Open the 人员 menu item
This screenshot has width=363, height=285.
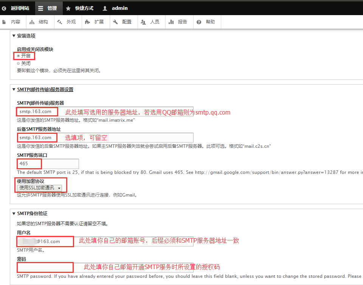click(151, 22)
